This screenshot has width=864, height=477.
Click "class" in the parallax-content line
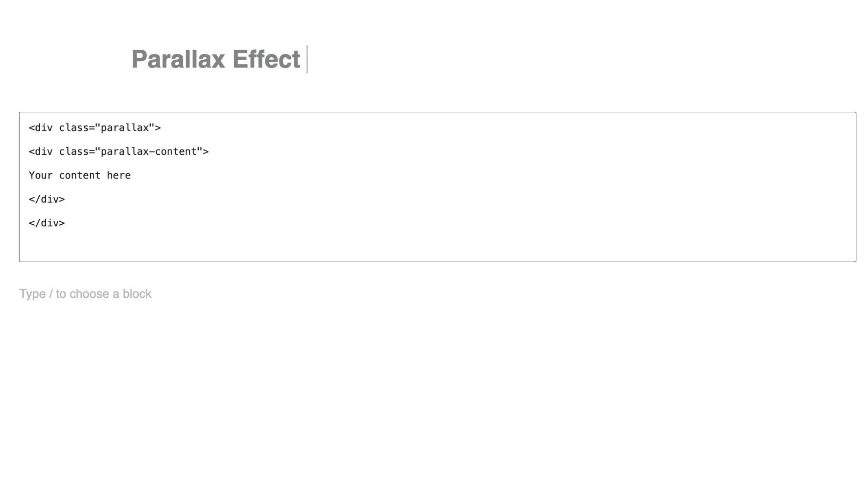[73, 152]
